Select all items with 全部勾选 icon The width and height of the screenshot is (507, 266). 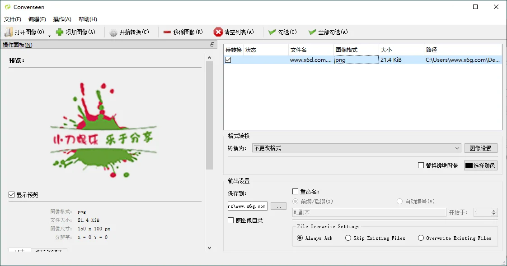[x=311, y=32]
